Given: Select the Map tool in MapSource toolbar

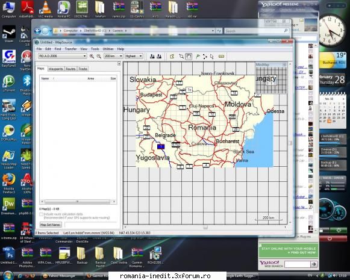Looking at the screenshot, I should (172, 56).
